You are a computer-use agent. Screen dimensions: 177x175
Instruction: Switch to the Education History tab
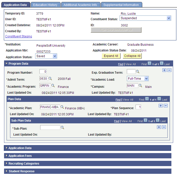click(x=45, y=5)
